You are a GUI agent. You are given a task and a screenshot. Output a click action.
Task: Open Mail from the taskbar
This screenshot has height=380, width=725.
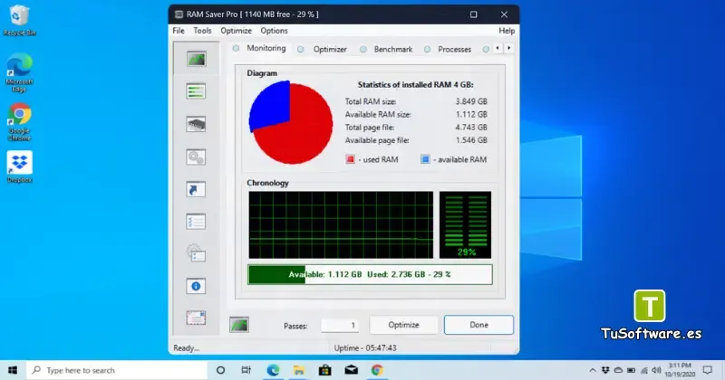click(351, 370)
